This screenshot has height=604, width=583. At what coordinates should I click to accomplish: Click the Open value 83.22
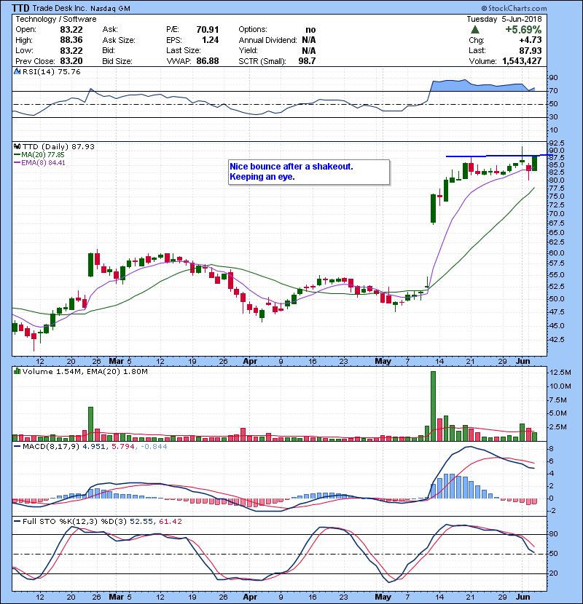71,30
